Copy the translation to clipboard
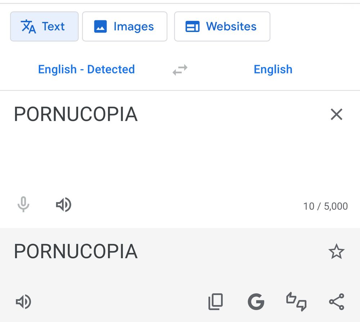The width and height of the screenshot is (360, 322). click(x=216, y=302)
